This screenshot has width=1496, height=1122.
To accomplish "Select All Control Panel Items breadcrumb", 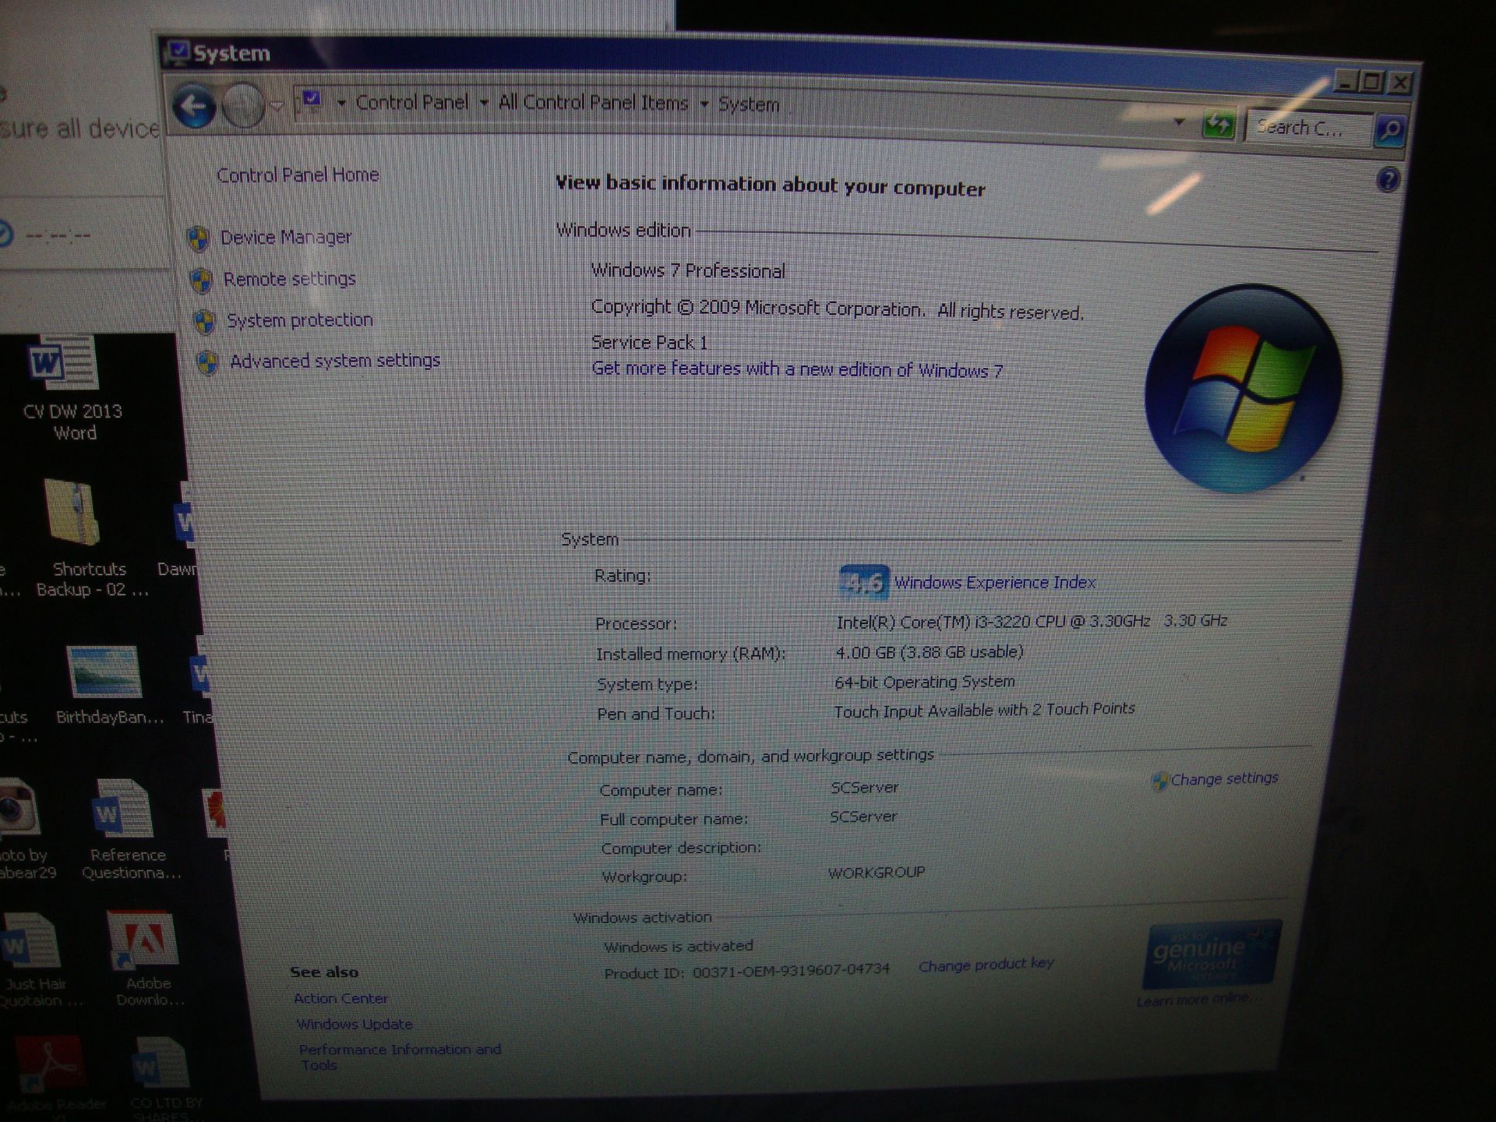I will pos(593,103).
